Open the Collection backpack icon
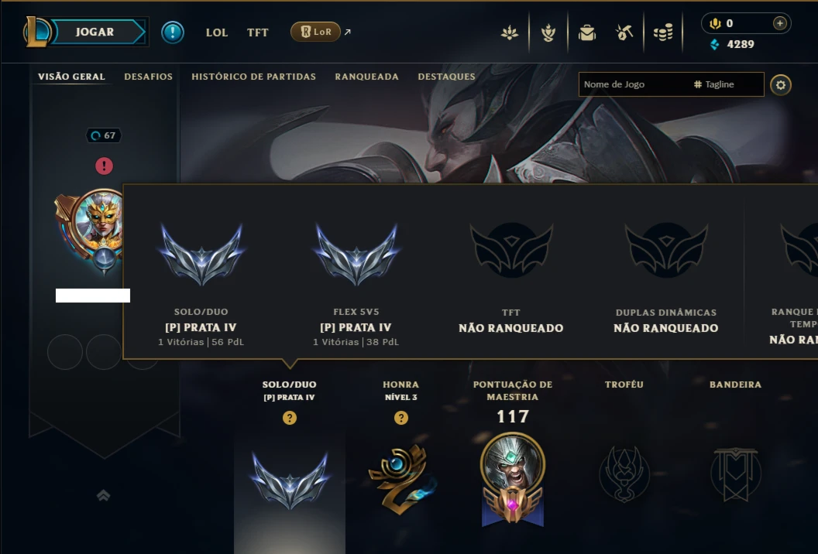Image resolution: width=818 pixels, height=554 pixels. pyautogui.click(x=587, y=32)
